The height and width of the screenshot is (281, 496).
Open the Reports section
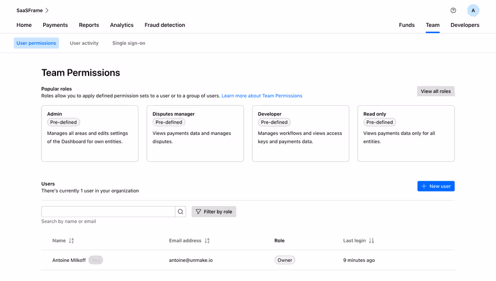pos(89,25)
